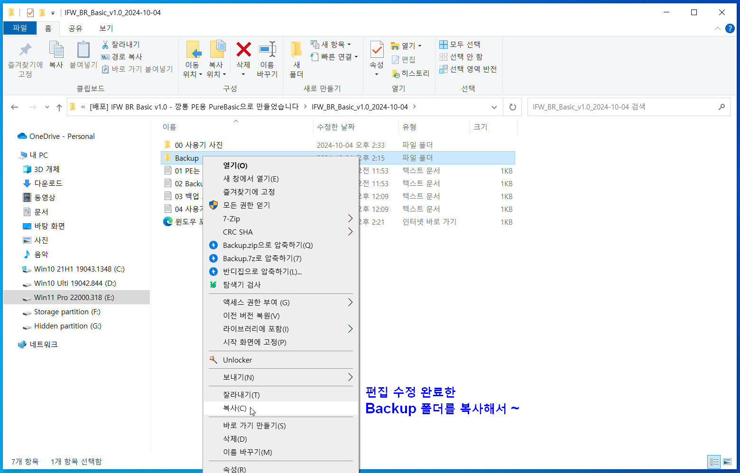The width and height of the screenshot is (740, 473).
Task: Click the Help question mark icon
Action: pos(730,28)
